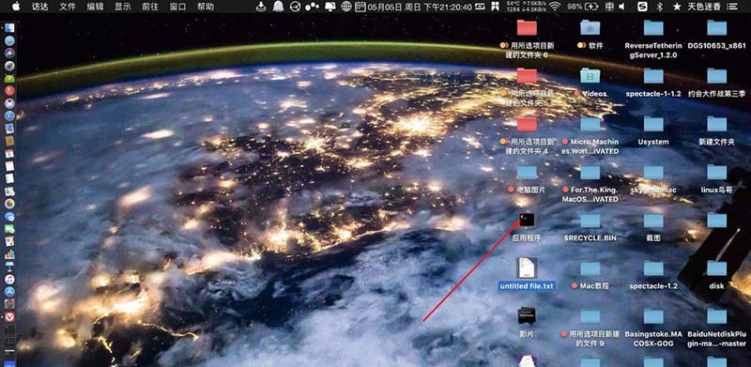
Task: Open iTunes music icon in Dock
Action: 9,279
